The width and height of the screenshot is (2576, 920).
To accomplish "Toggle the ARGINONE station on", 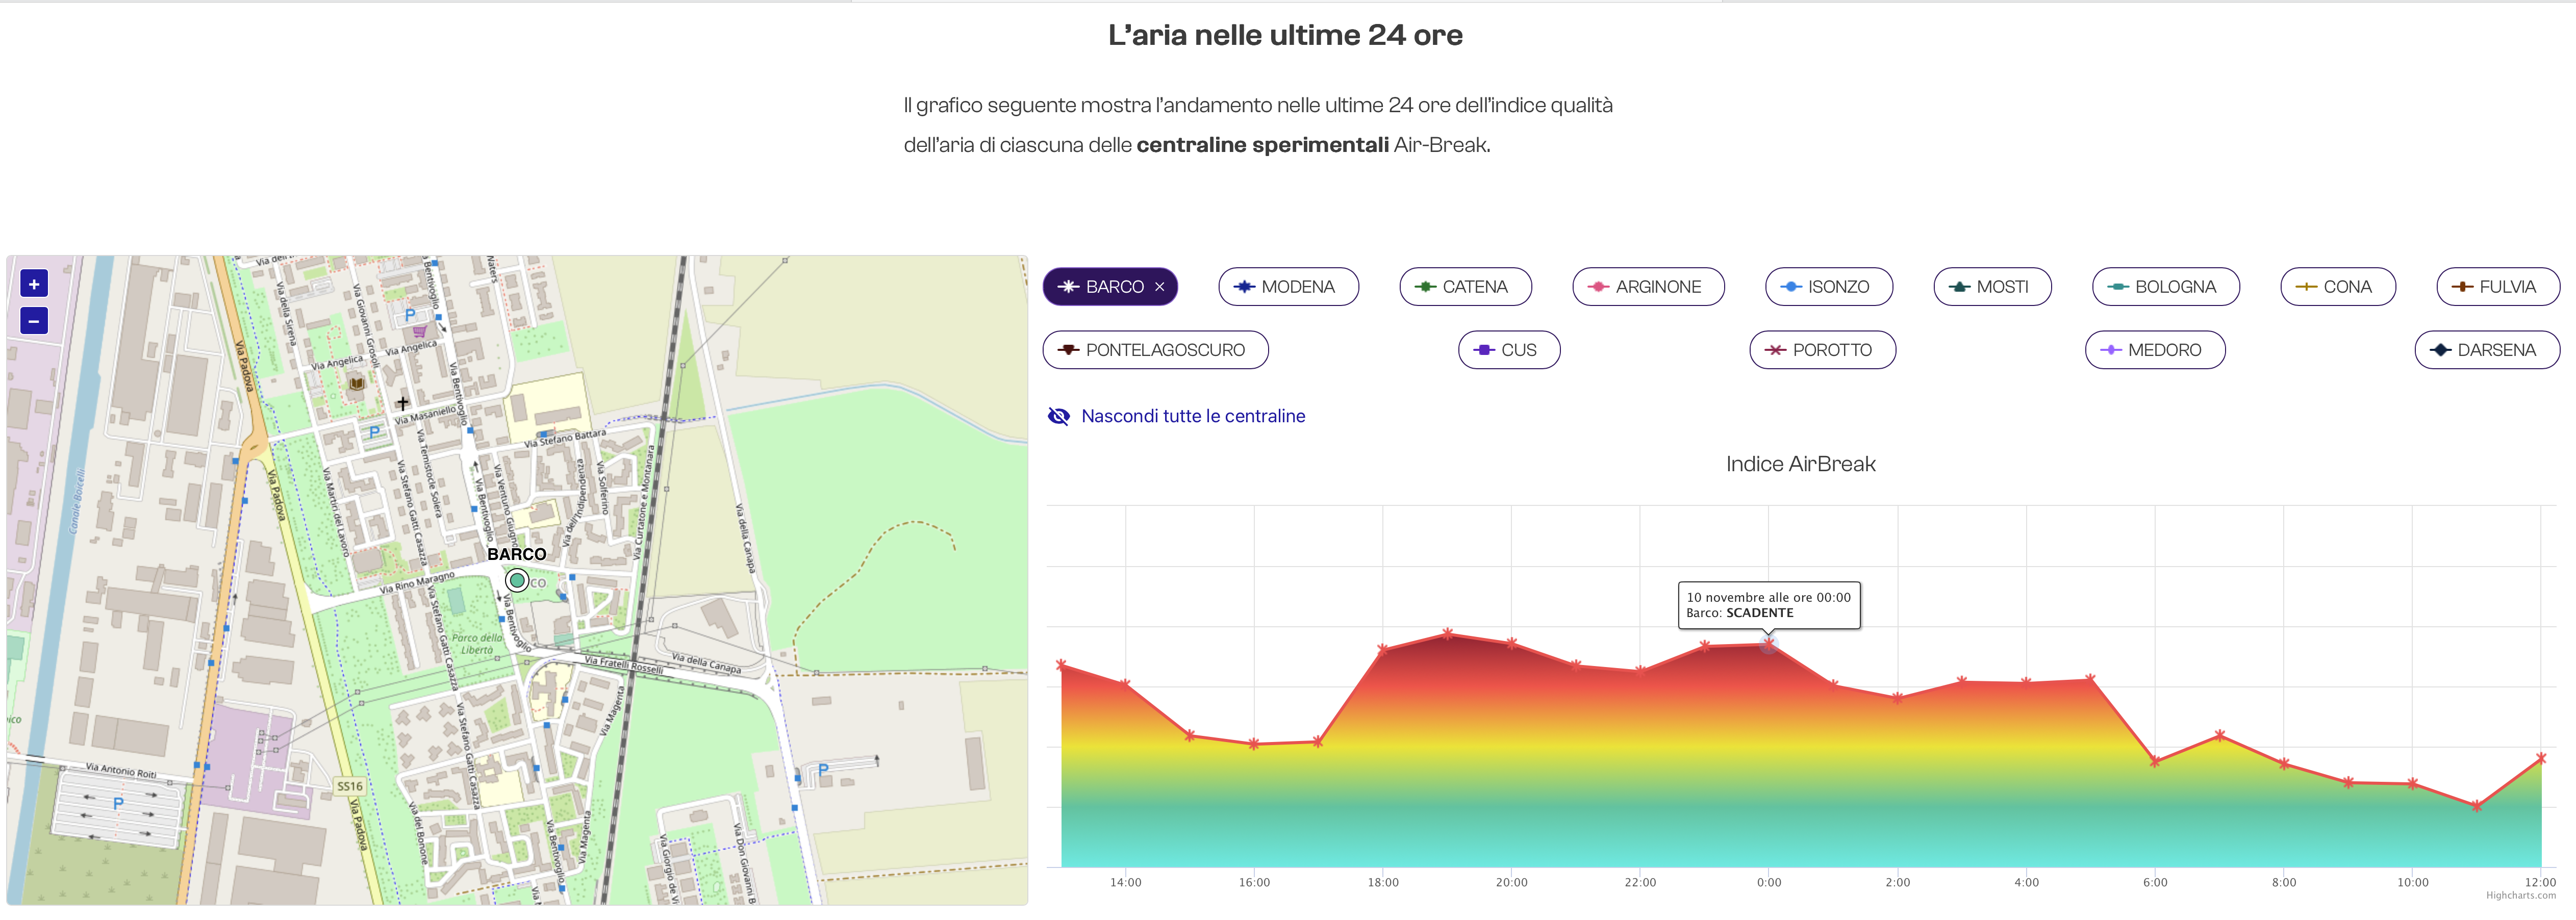I will pos(1648,287).
